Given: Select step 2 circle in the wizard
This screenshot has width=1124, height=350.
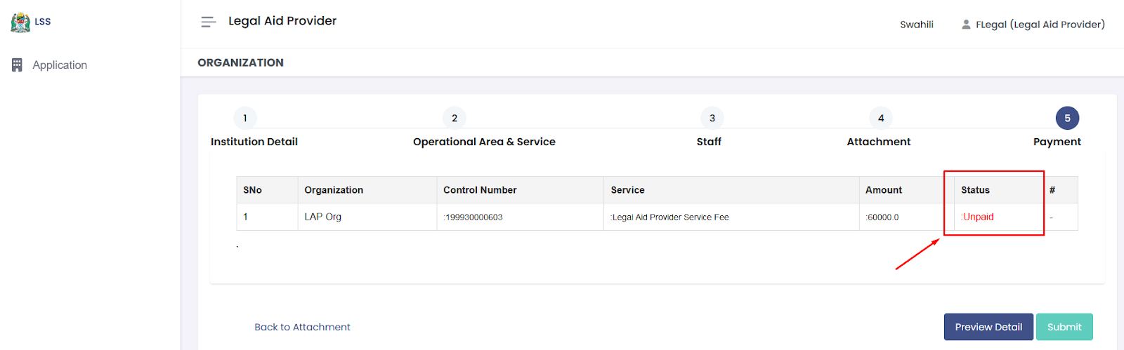Looking at the screenshot, I should point(455,118).
